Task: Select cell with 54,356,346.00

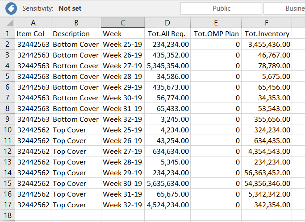Action: pyautogui.click(x=267, y=183)
